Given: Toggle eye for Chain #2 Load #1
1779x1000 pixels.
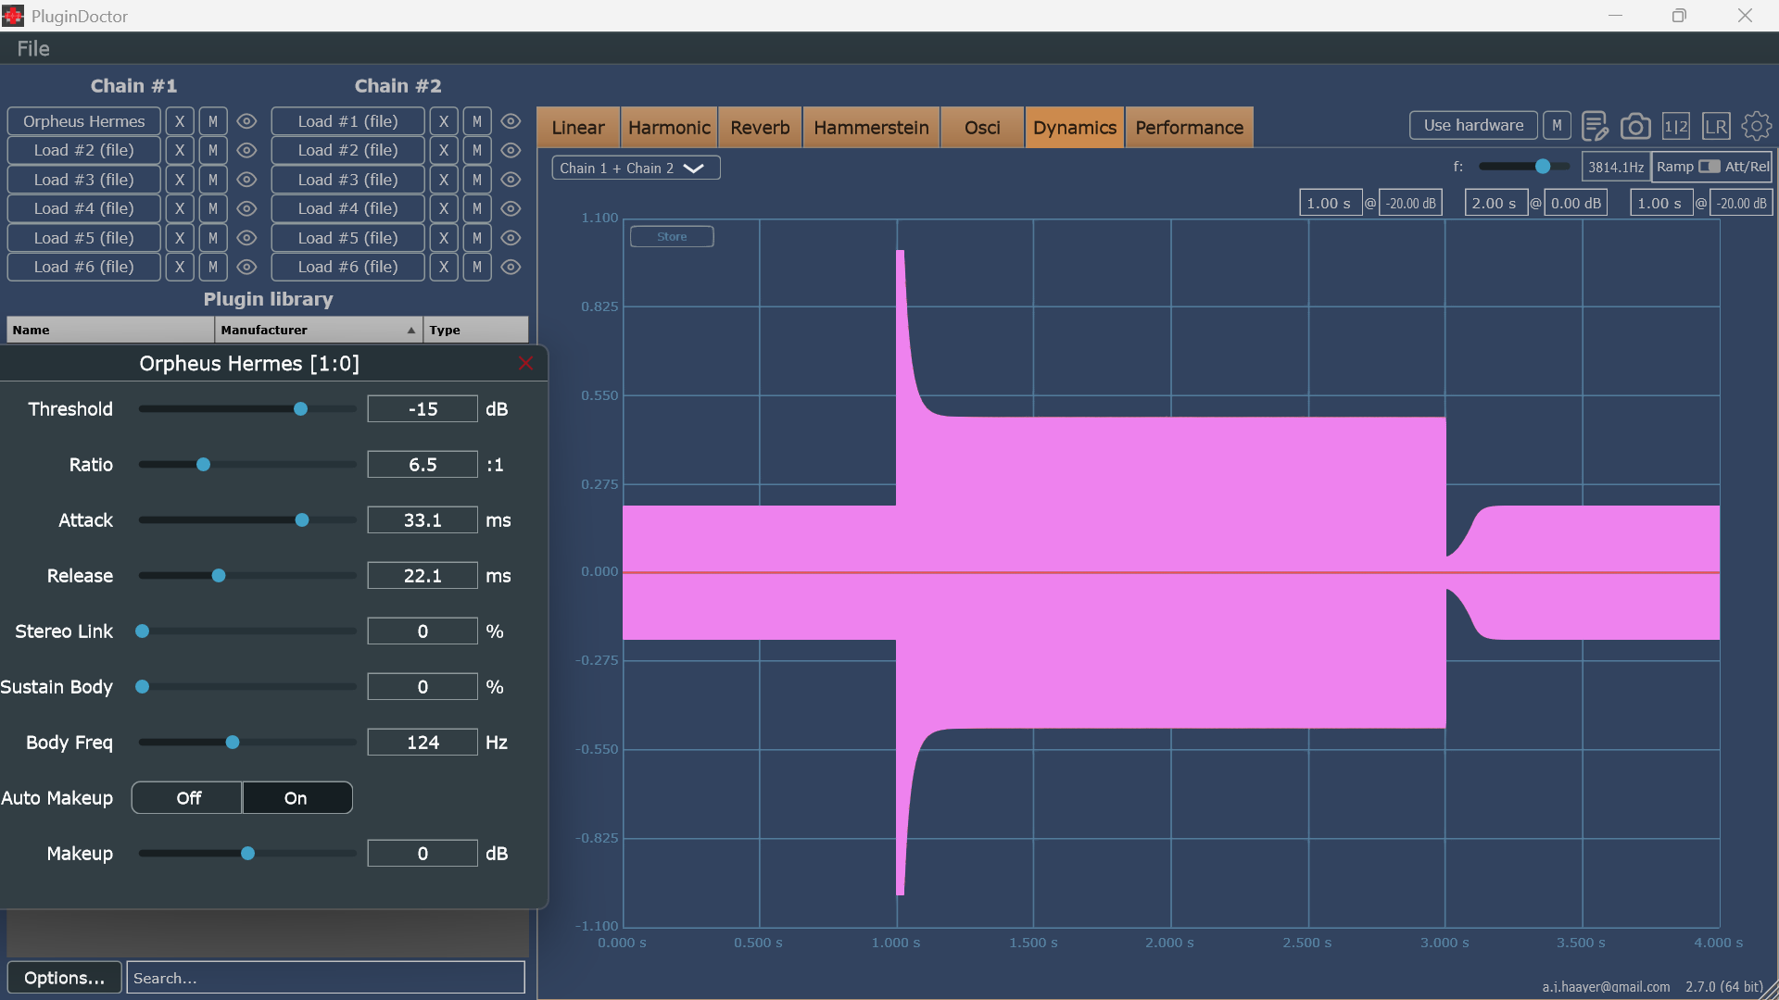Looking at the screenshot, I should pyautogui.click(x=511, y=121).
